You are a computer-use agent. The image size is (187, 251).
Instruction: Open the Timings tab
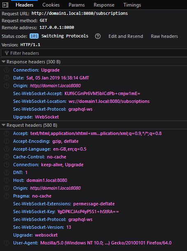(132, 5)
